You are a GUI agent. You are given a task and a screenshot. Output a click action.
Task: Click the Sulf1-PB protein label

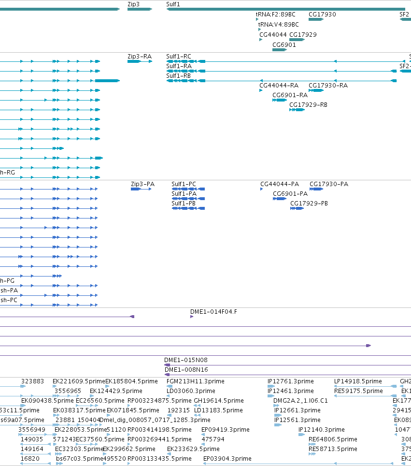tap(184, 204)
